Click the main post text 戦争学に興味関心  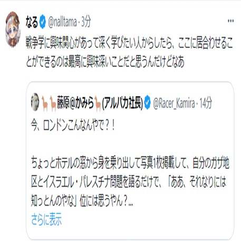(129, 43)
